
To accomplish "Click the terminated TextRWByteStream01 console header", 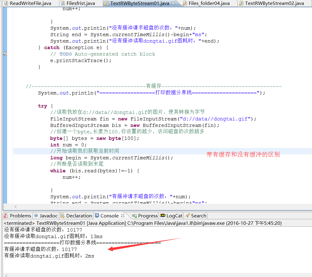I will click(x=143, y=223).
